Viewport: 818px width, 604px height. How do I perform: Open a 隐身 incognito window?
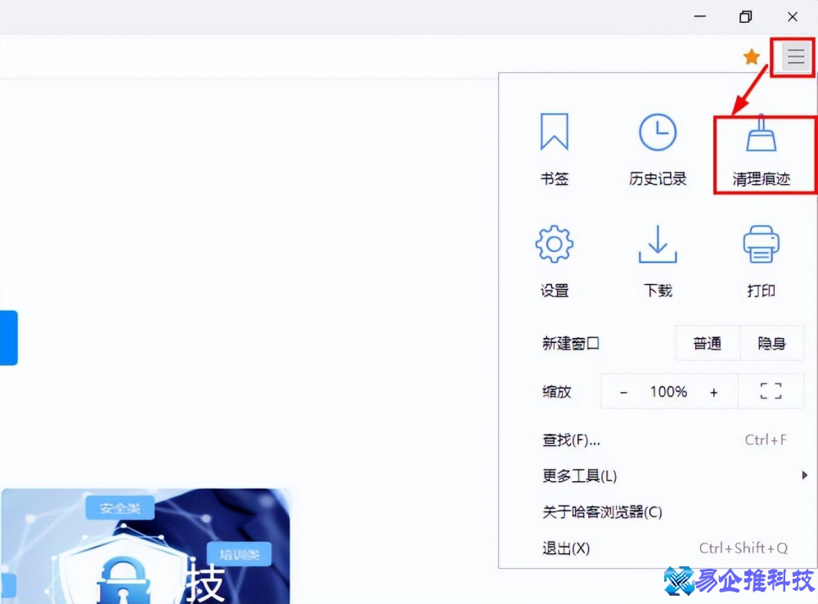[x=772, y=343]
